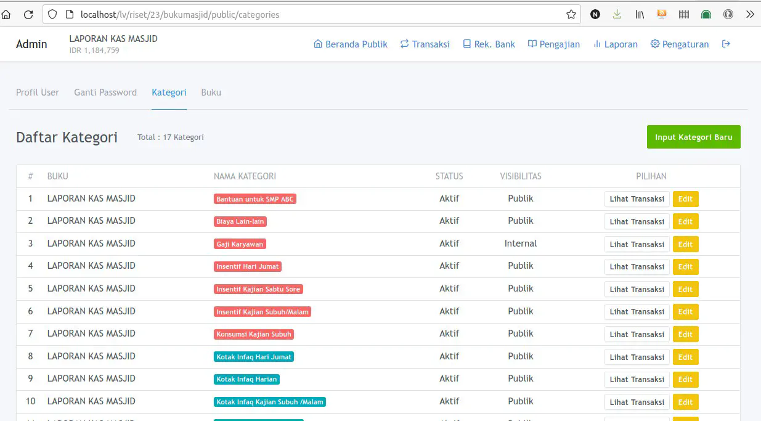Viewport: 761px width, 421px height.
Task: Switch to the Profil User tab
Action: pyautogui.click(x=38, y=92)
